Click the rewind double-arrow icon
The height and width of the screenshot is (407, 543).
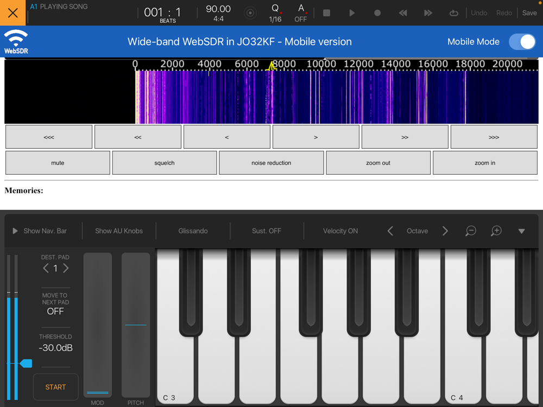(403, 13)
